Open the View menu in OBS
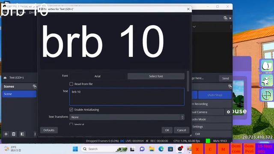Image resolution: width=274 pixels, height=154 pixels. pyautogui.click(x=22, y=12)
